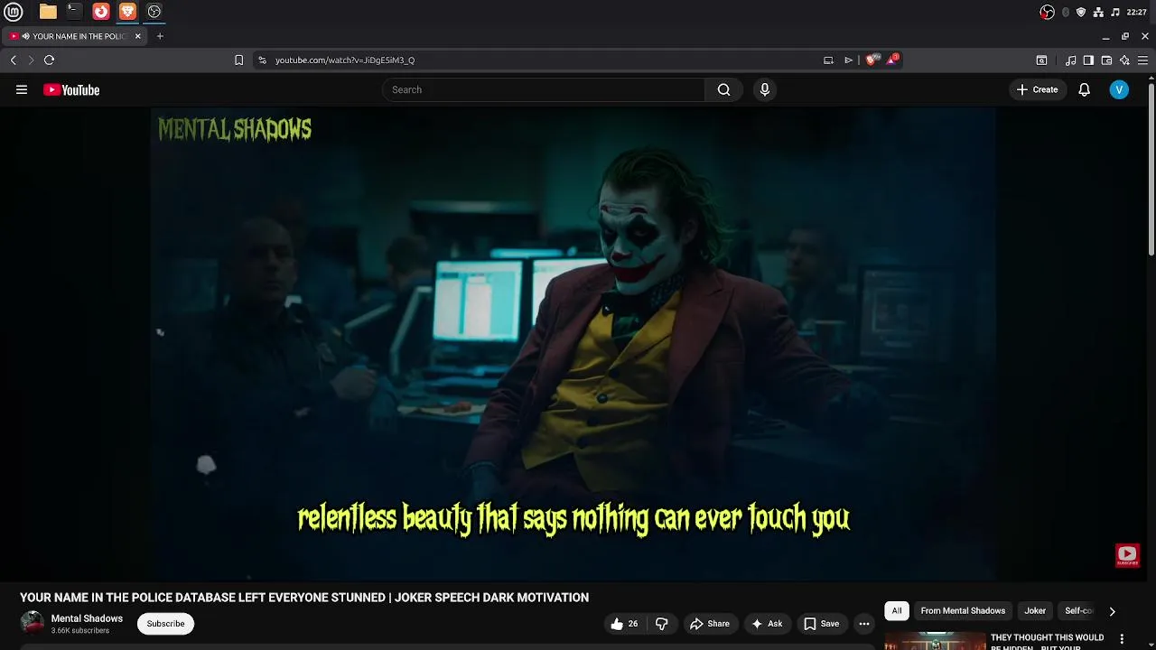This screenshot has width=1156, height=650.
Task: Click the send/share arrow icon in address bar
Action: click(x=848, y=60)
